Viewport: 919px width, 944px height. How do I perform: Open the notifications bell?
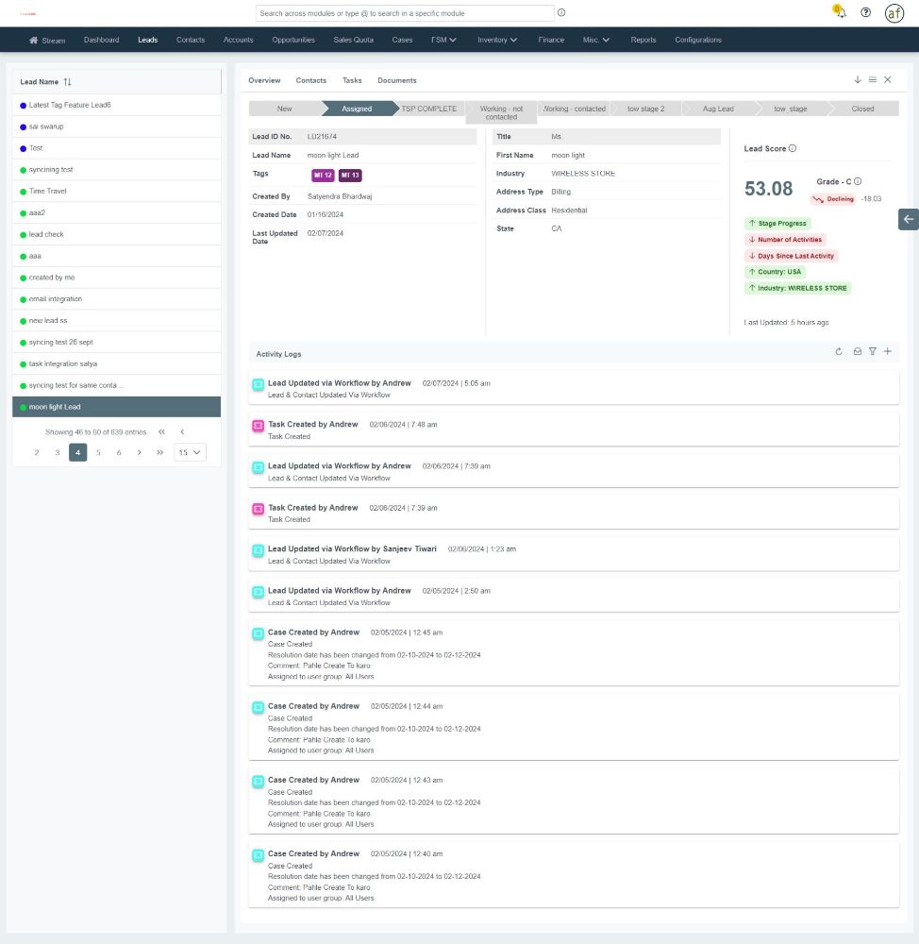point(840,12)
